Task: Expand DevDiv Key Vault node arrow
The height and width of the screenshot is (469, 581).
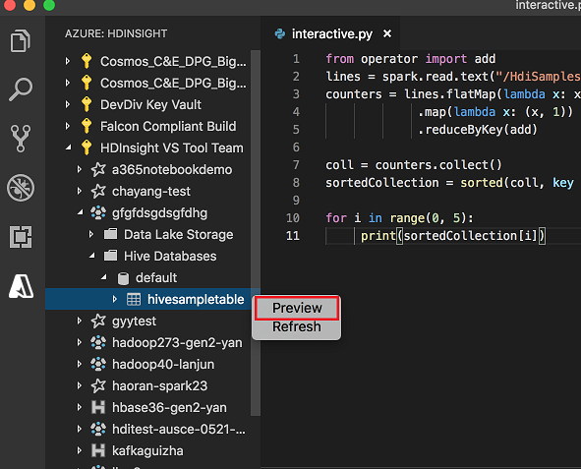Action: (68, 104)
